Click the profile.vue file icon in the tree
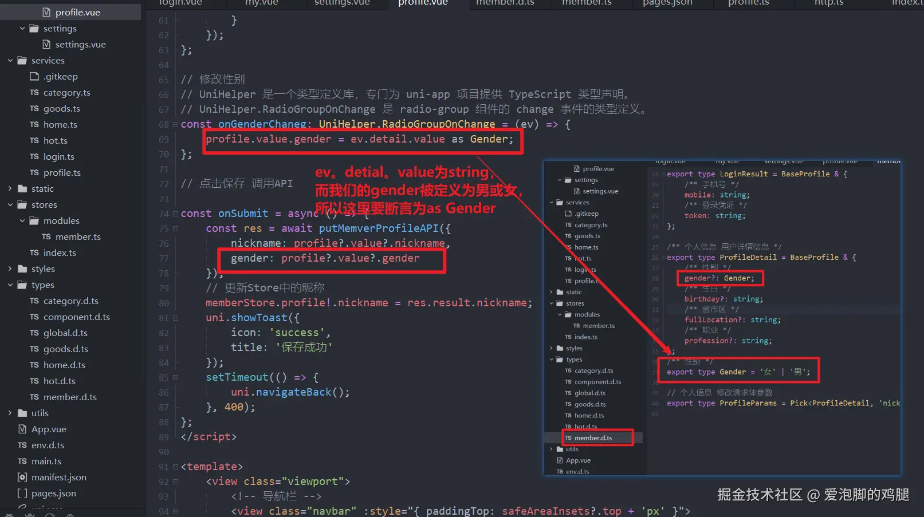 46,12
